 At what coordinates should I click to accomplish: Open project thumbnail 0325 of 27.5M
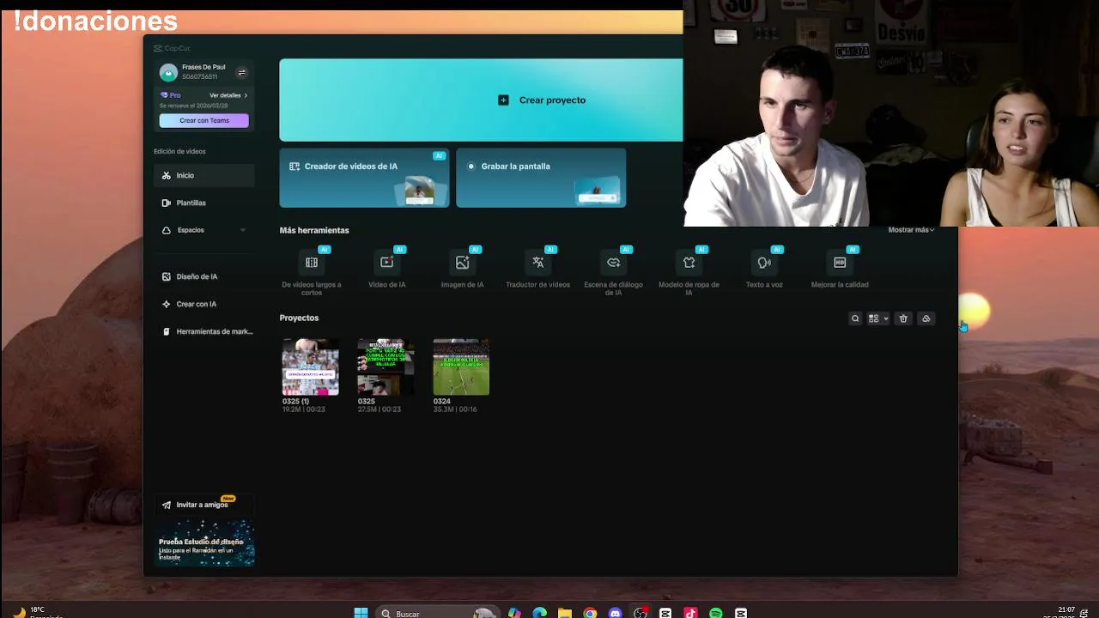point(386,367)
